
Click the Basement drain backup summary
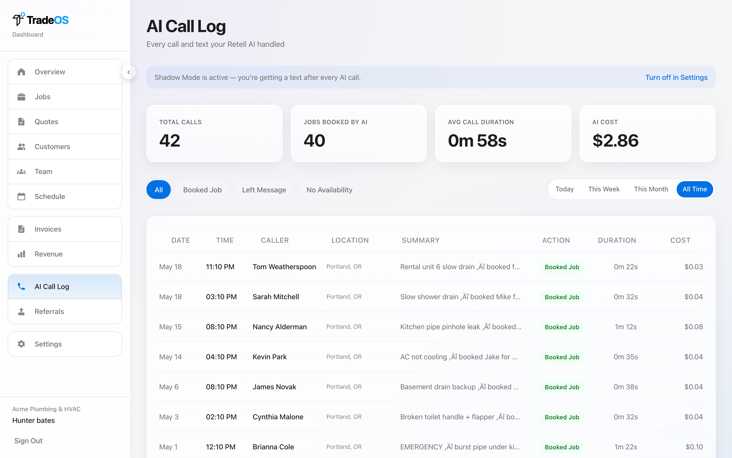tap(460, 387)
